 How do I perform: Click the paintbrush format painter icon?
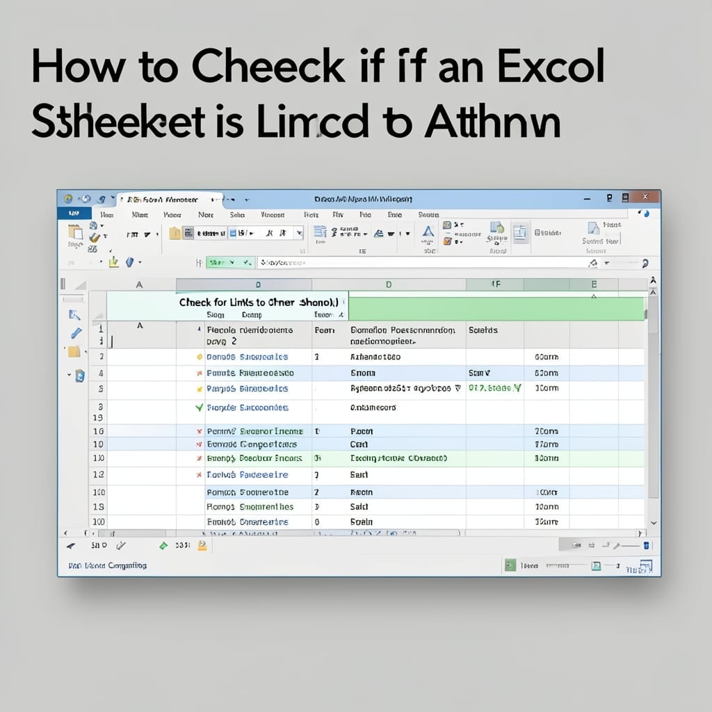click(x=95, y=238)
